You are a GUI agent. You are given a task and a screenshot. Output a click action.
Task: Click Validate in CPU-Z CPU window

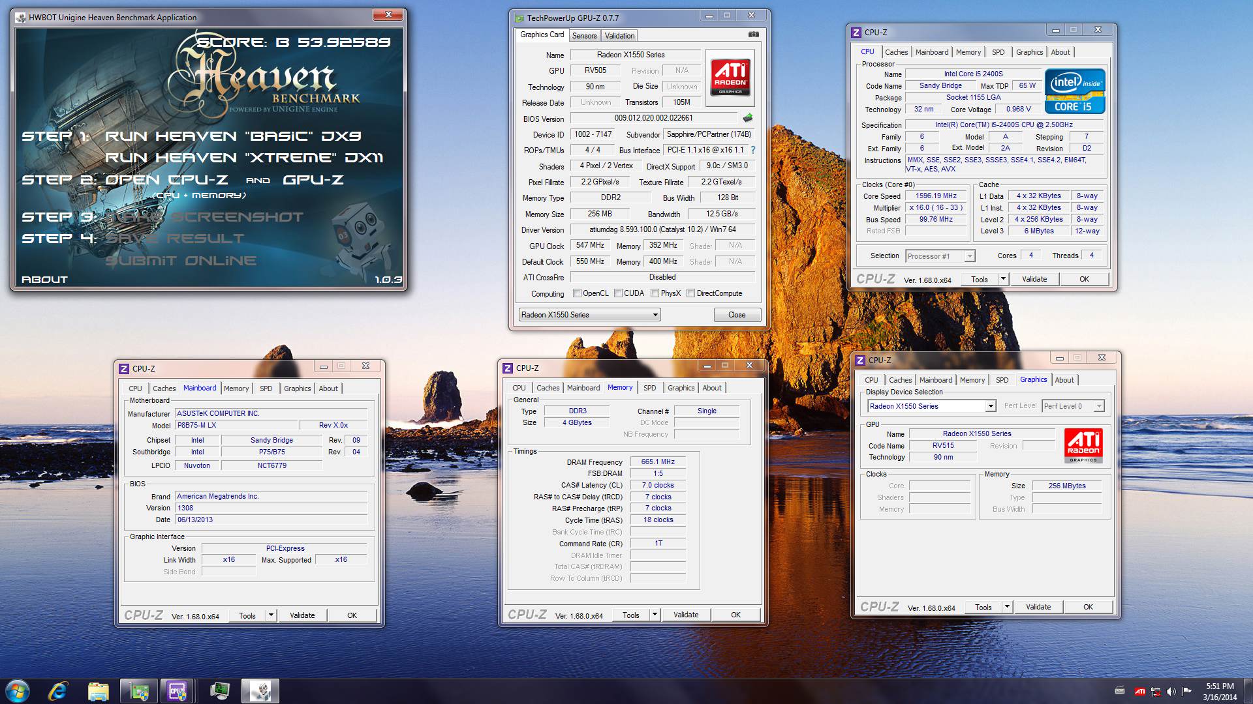coord(1034,279)
